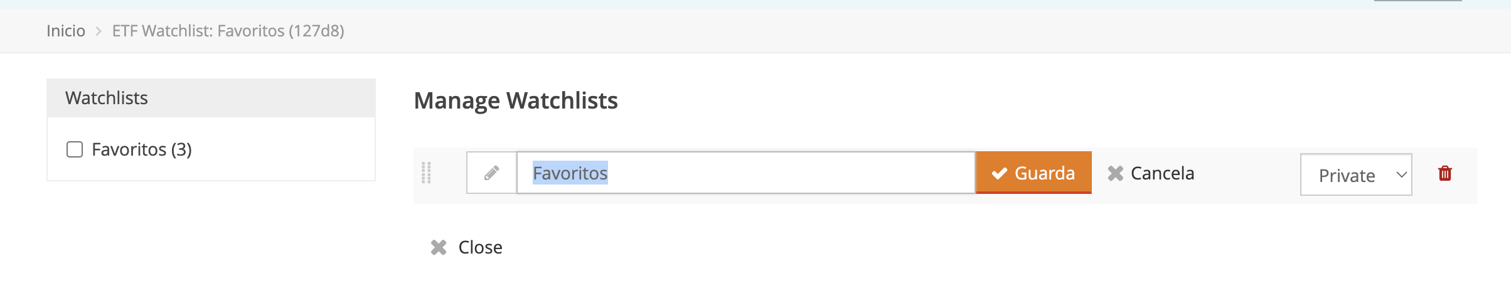Image resolution: width=1511 pixels, height=305 pixels.
Task: Click the pencil edit icon
Action: (491, 173)
